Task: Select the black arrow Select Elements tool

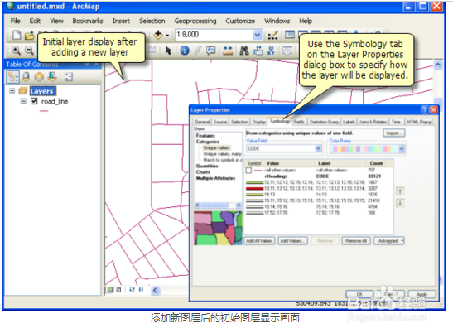Action: click(168, 51)
